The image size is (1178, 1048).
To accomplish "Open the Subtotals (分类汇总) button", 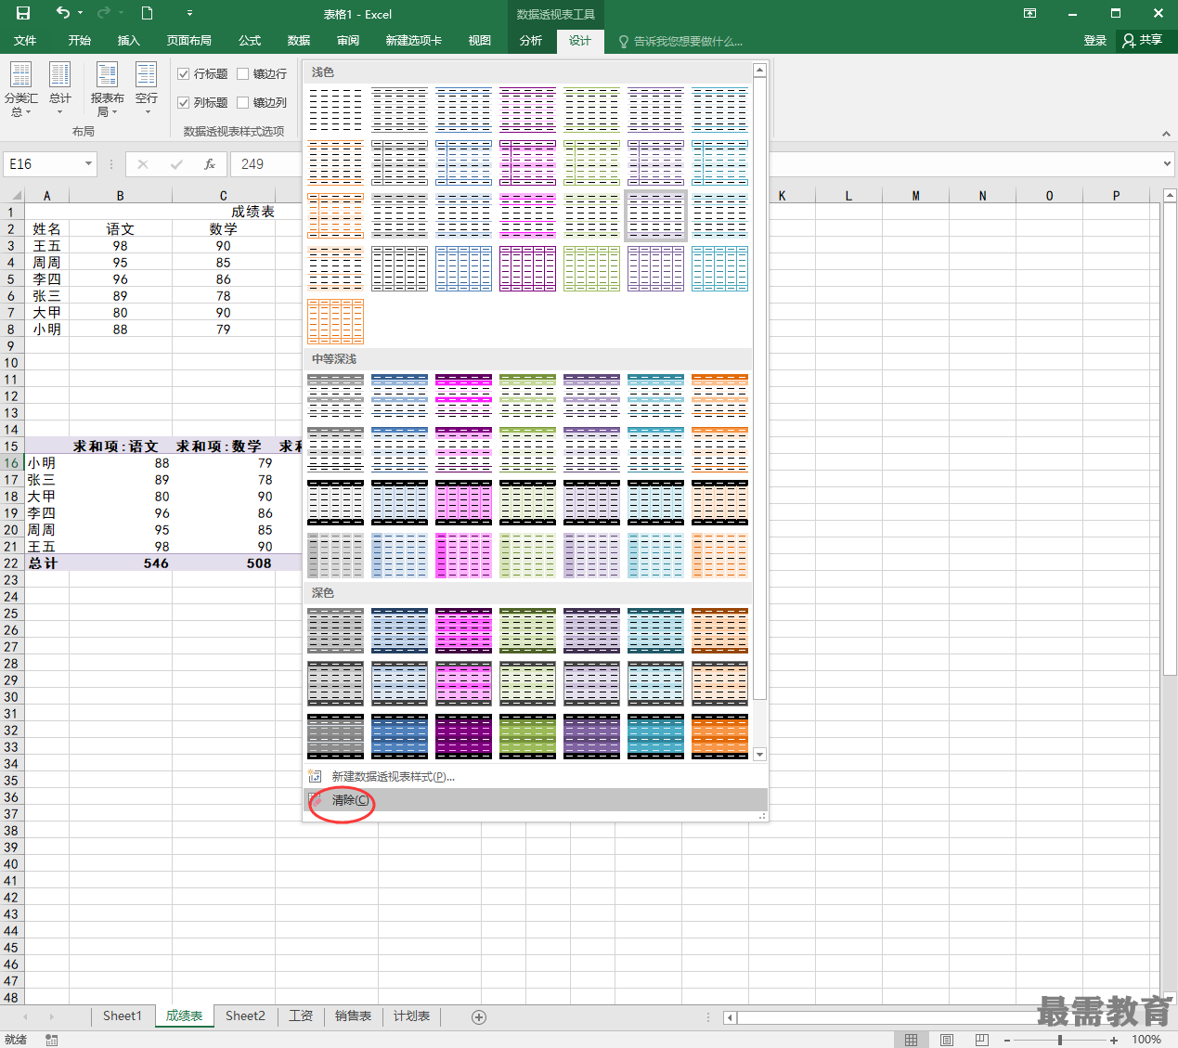I will coord(20,89).
